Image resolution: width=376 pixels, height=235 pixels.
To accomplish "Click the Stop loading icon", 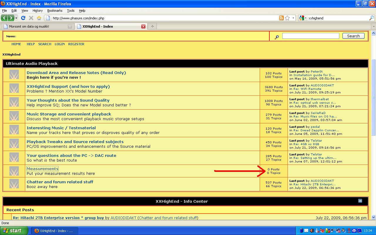I will tap(31, 18).
